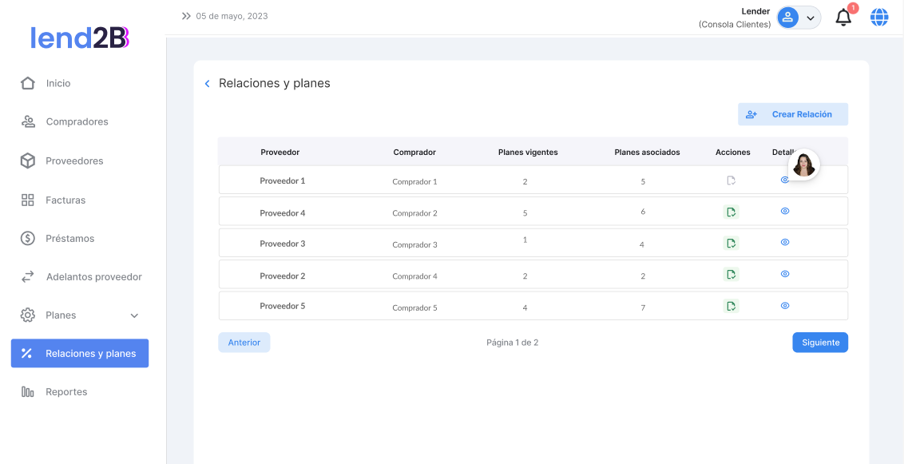The image size is (904, 464).
Task: View details with eye icon for Proveedor 3
Action: [x=785, y=242]
